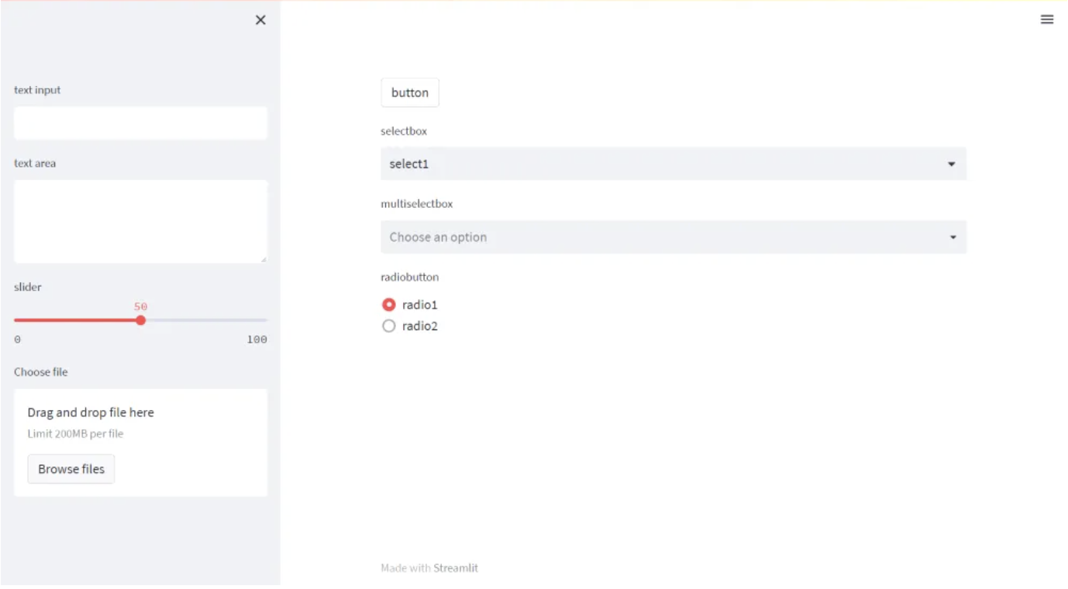This screenshot has width=1068, height=589.
Task: Click inside the text input field
Action: (140, 122)
